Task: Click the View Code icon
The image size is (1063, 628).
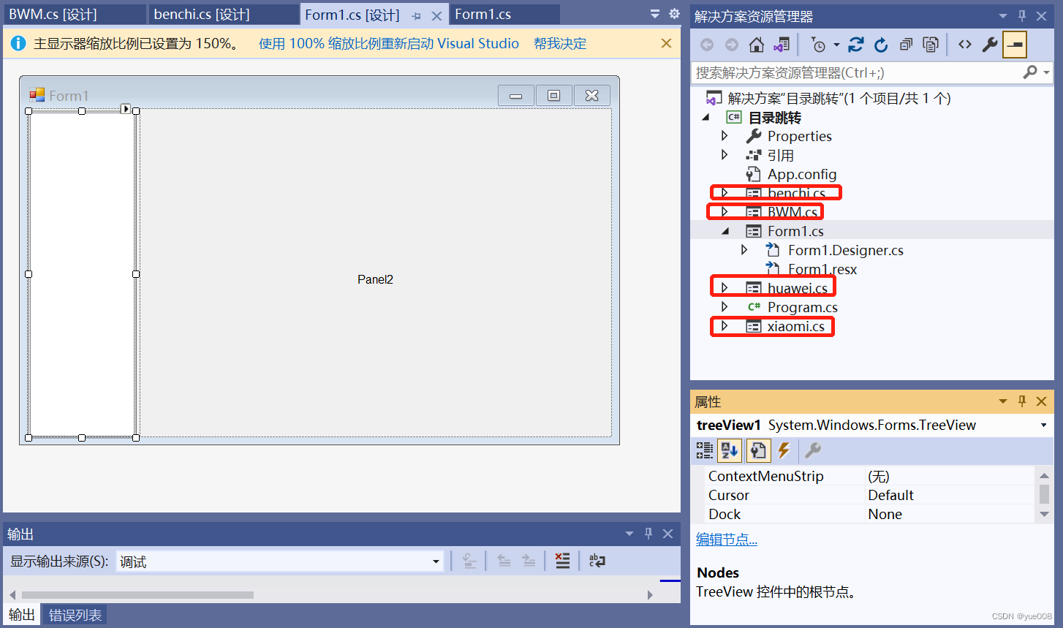Action: 965,45
